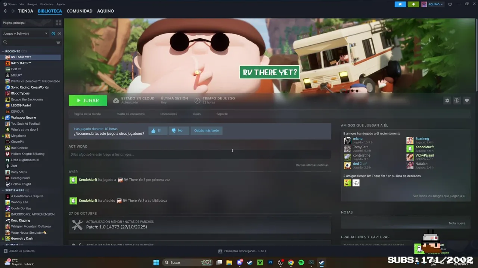
Task: Click Añadir un producto
Action: click(x=19, y=251)
